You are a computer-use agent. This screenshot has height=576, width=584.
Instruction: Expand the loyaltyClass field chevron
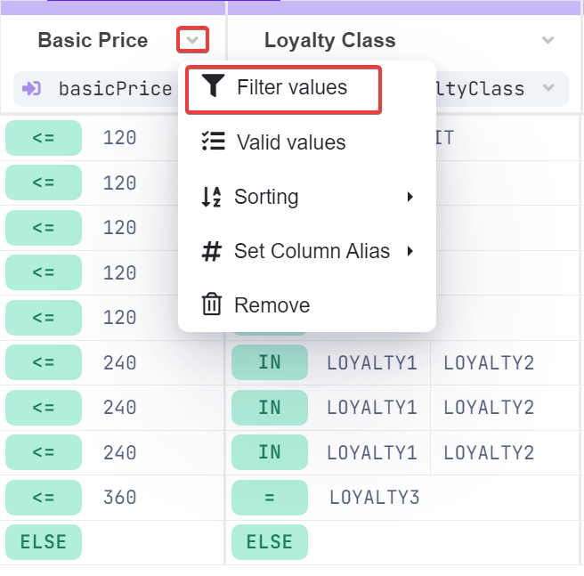pyautogui.click(x=548, y=88)
